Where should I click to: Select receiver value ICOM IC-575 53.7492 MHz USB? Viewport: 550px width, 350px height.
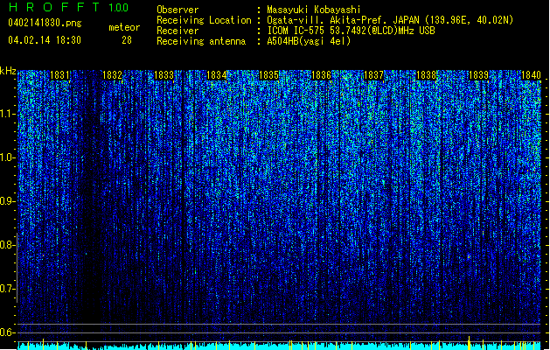pos(352,31)
